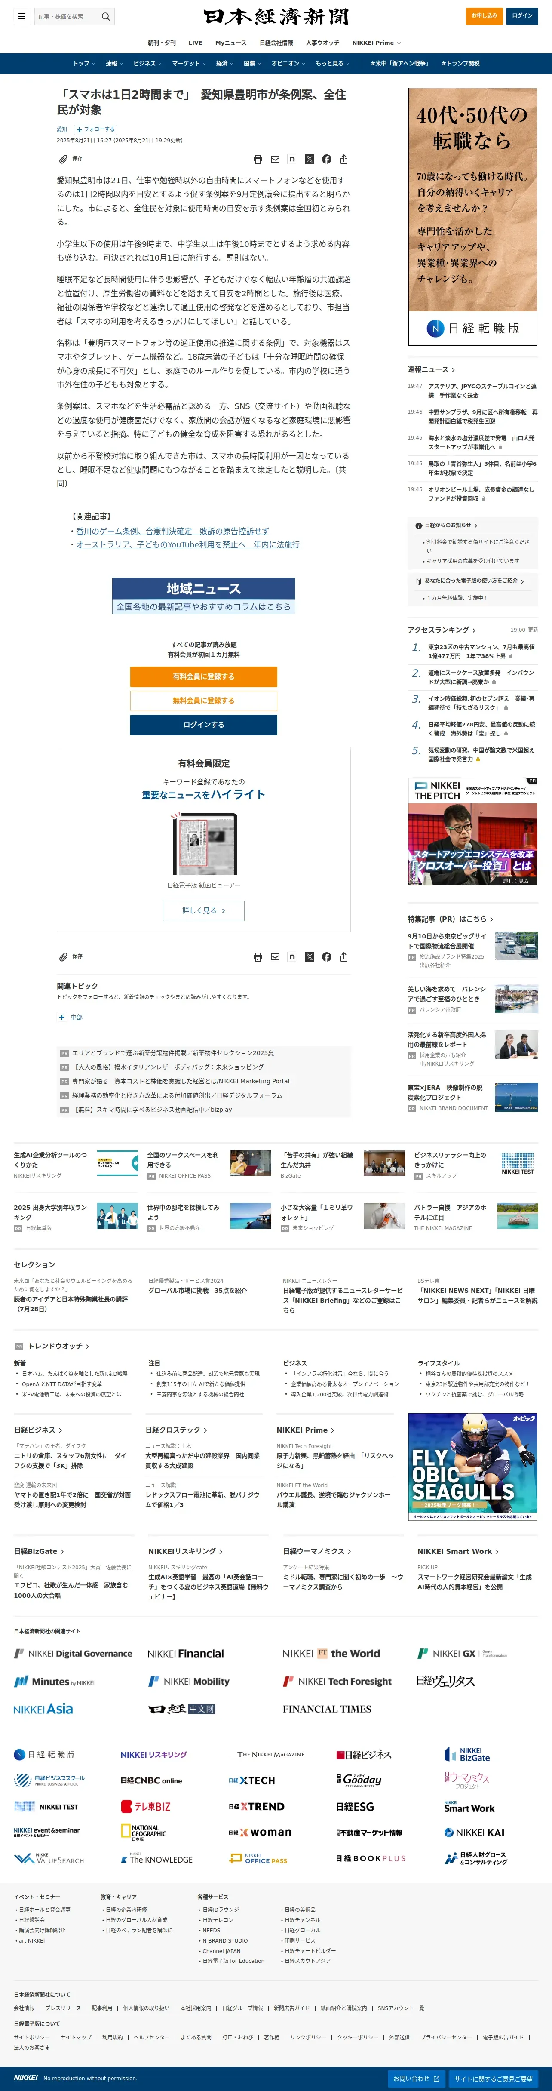This screenshot has height=2091, width=552.
Task: Open ranking item 東京23区の中古マンション
Action: point(481,652)
